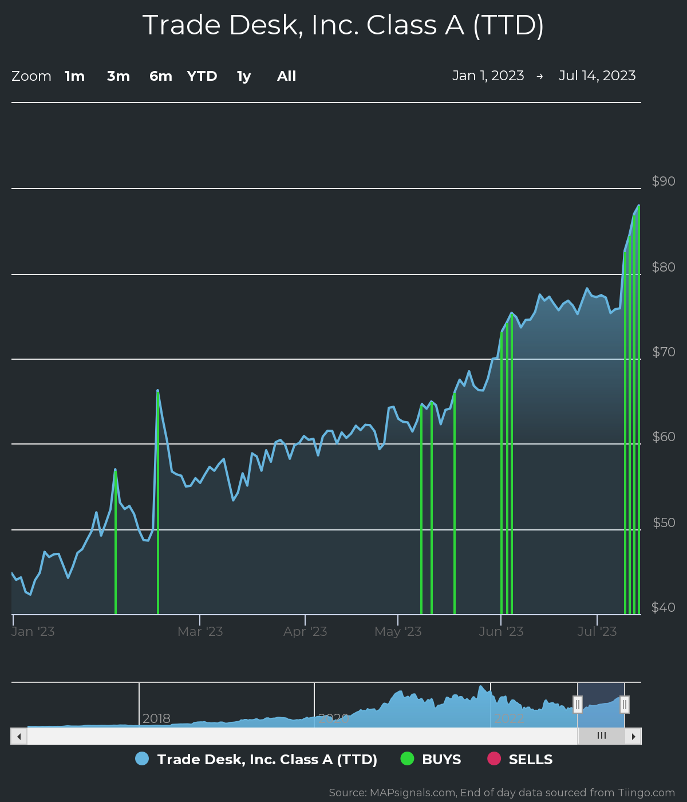Screen dimensions: 687x802
Task: Switch the chart to YTD range
Action: click(x=202, y=76)
